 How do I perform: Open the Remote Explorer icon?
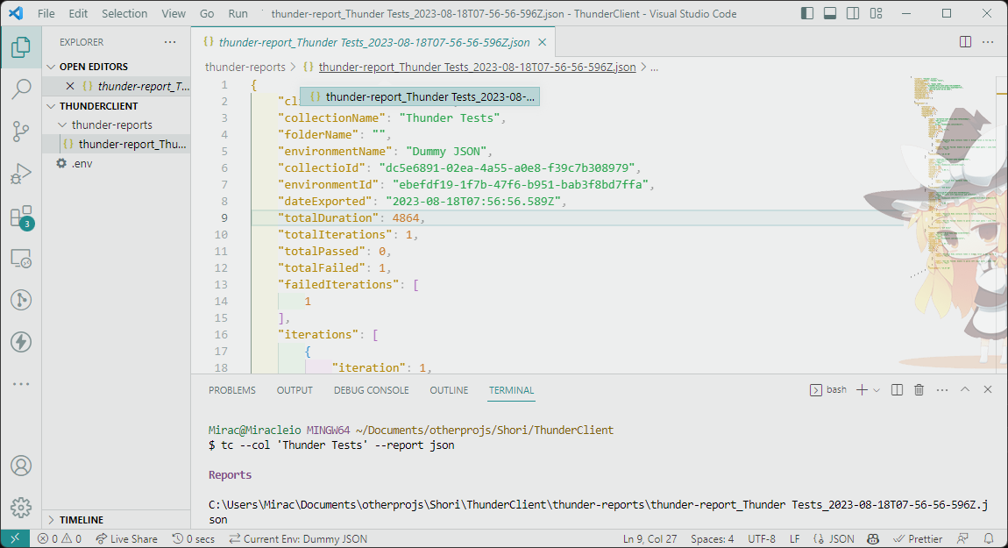21,259
